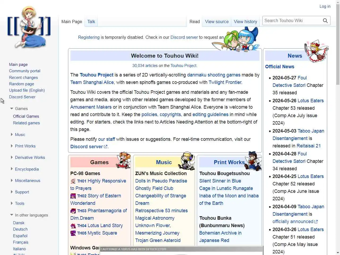Open Official Games sidebar link

click(26, 116)
